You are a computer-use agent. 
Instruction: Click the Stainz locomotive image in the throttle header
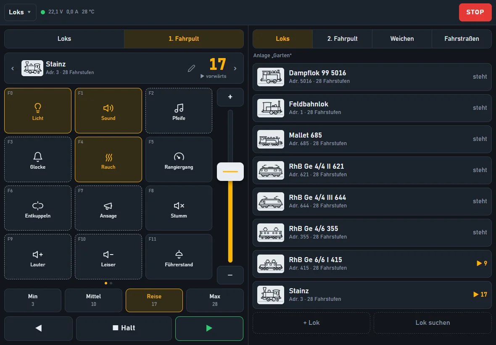click(x=32, y=68)
